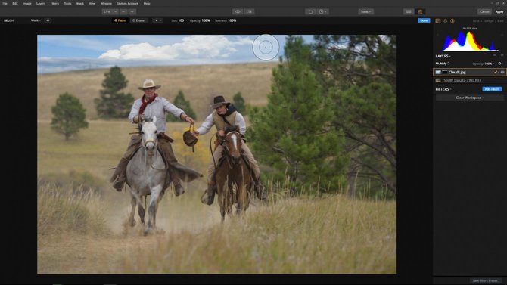Open the Image menu

[27, 3]
